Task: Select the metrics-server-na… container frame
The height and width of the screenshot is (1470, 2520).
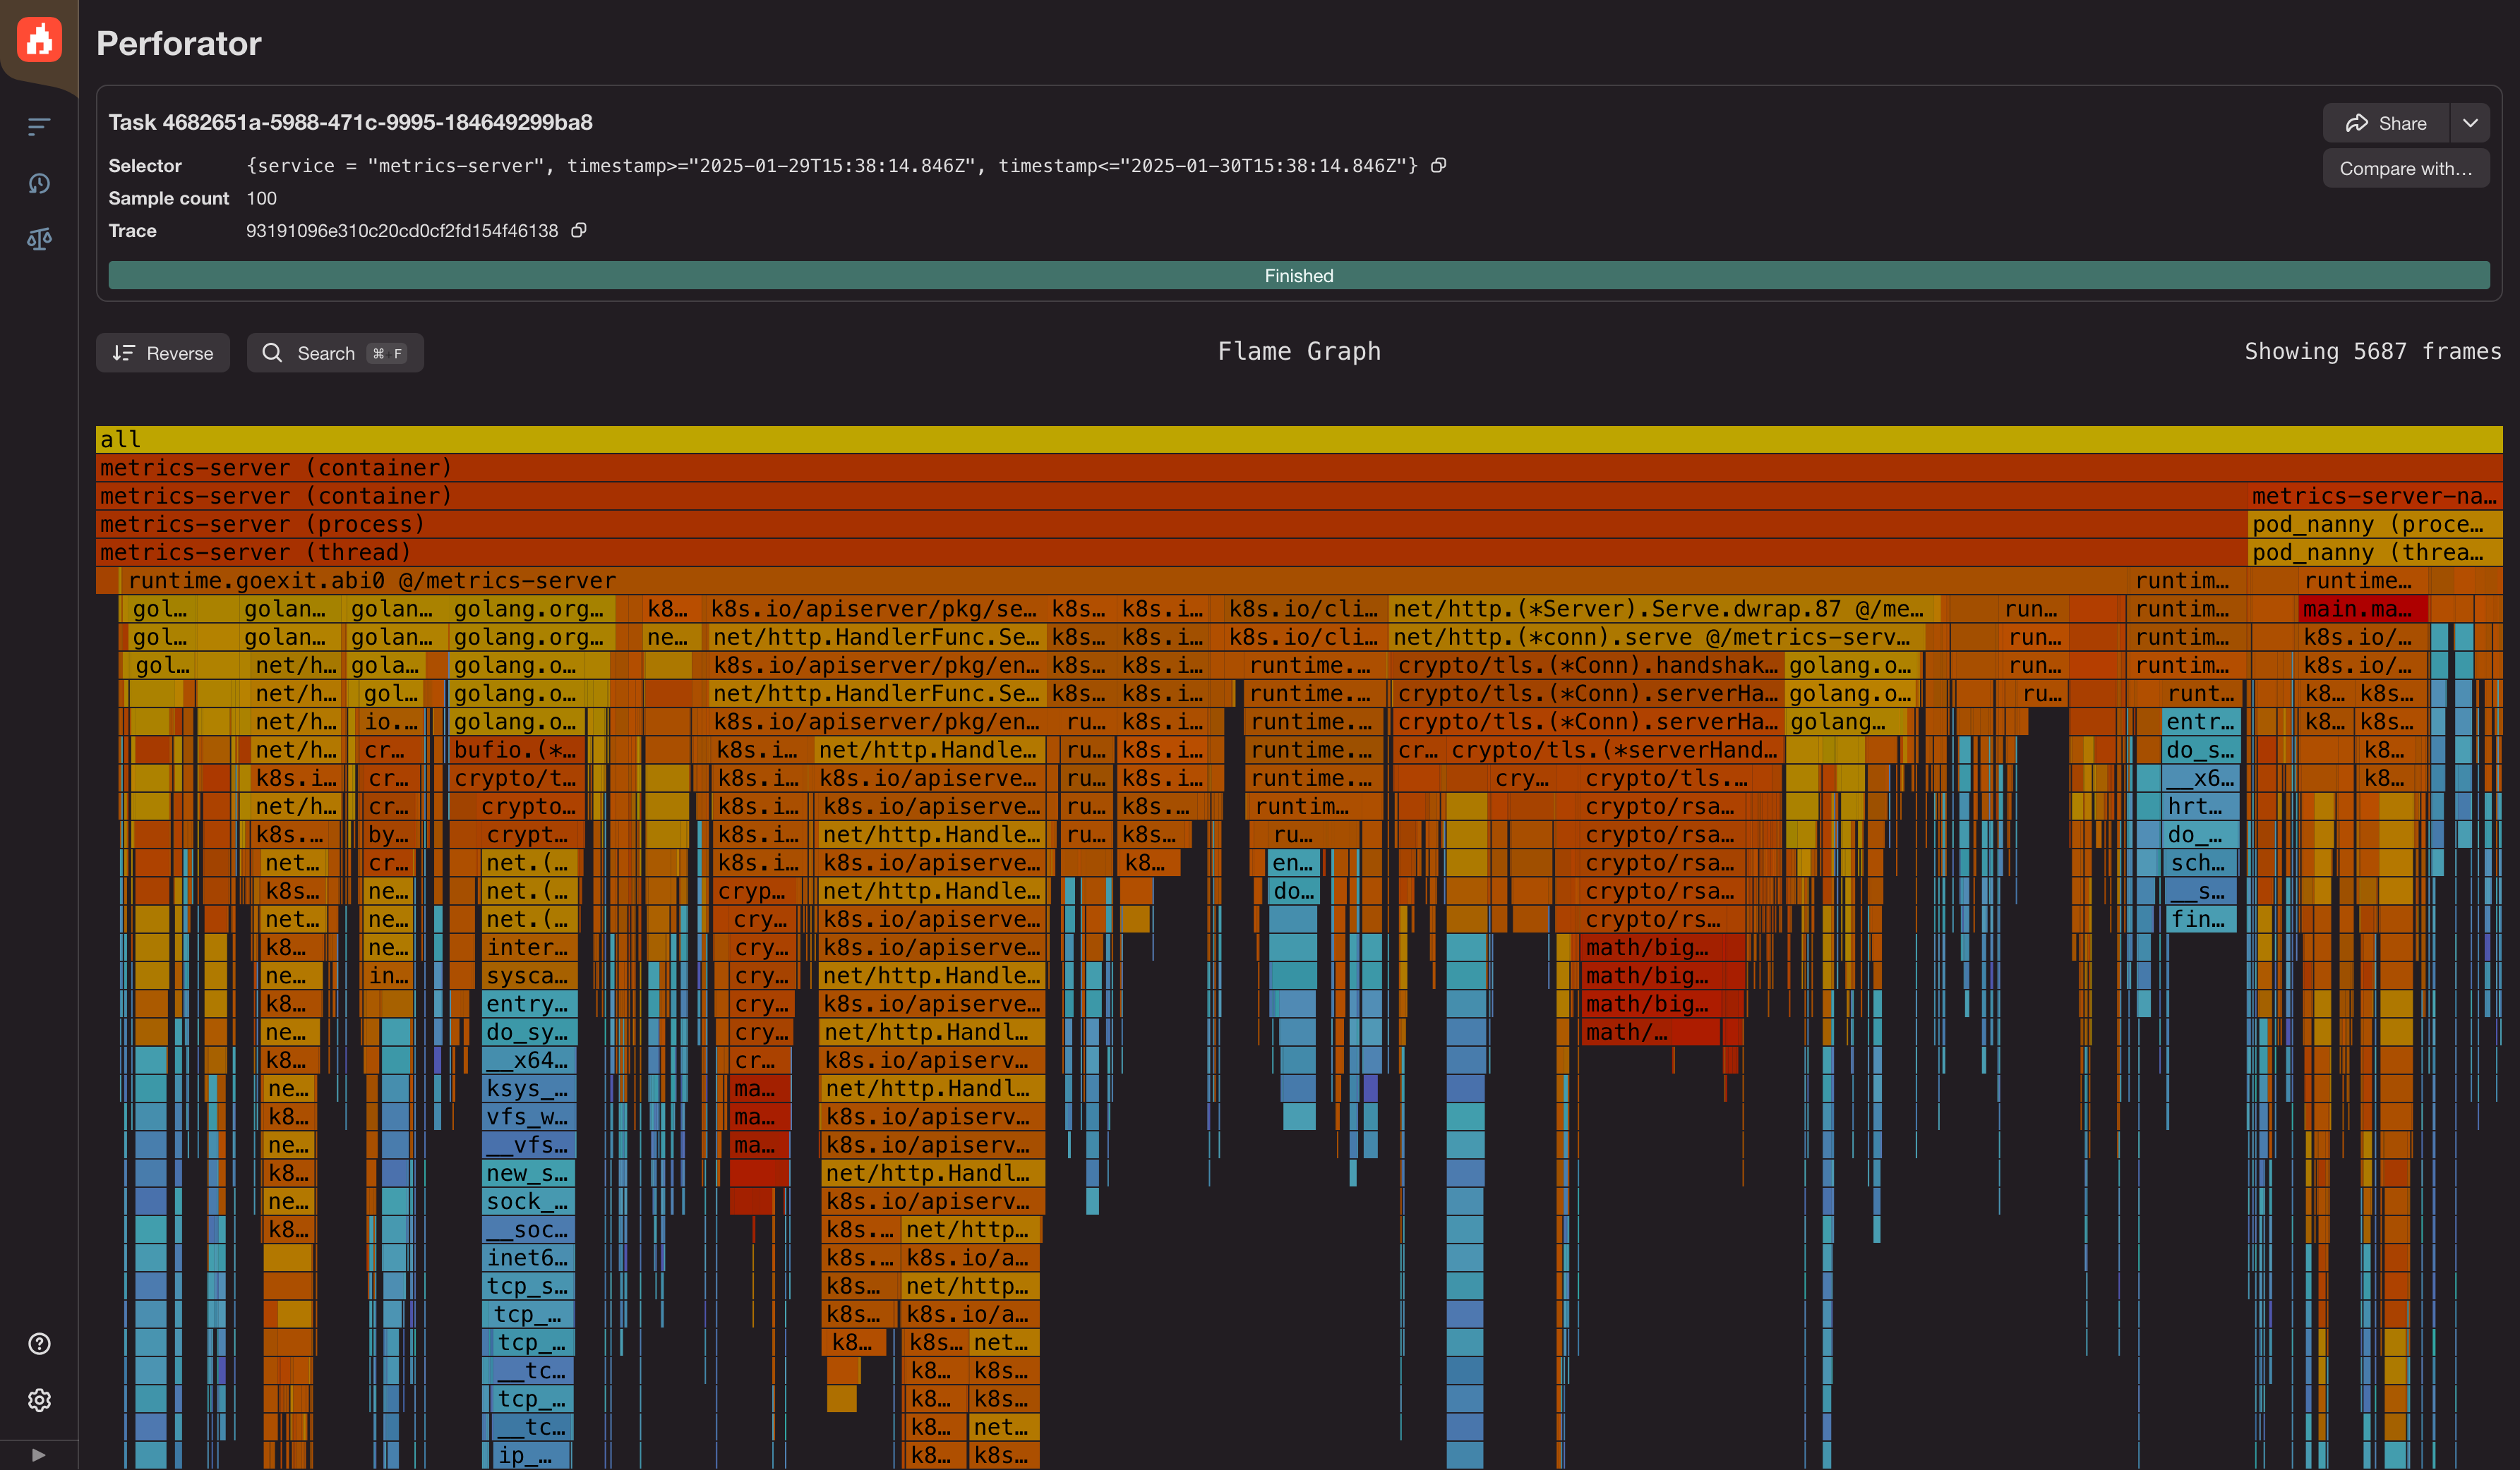Action: [2375, 496]
